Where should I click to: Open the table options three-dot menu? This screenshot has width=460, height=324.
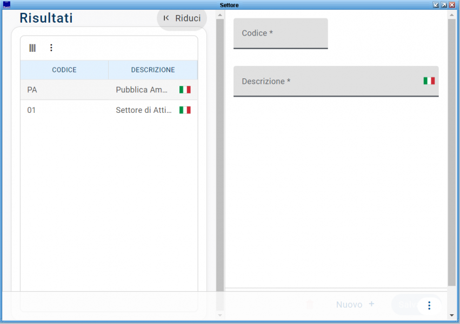point(51,48)
